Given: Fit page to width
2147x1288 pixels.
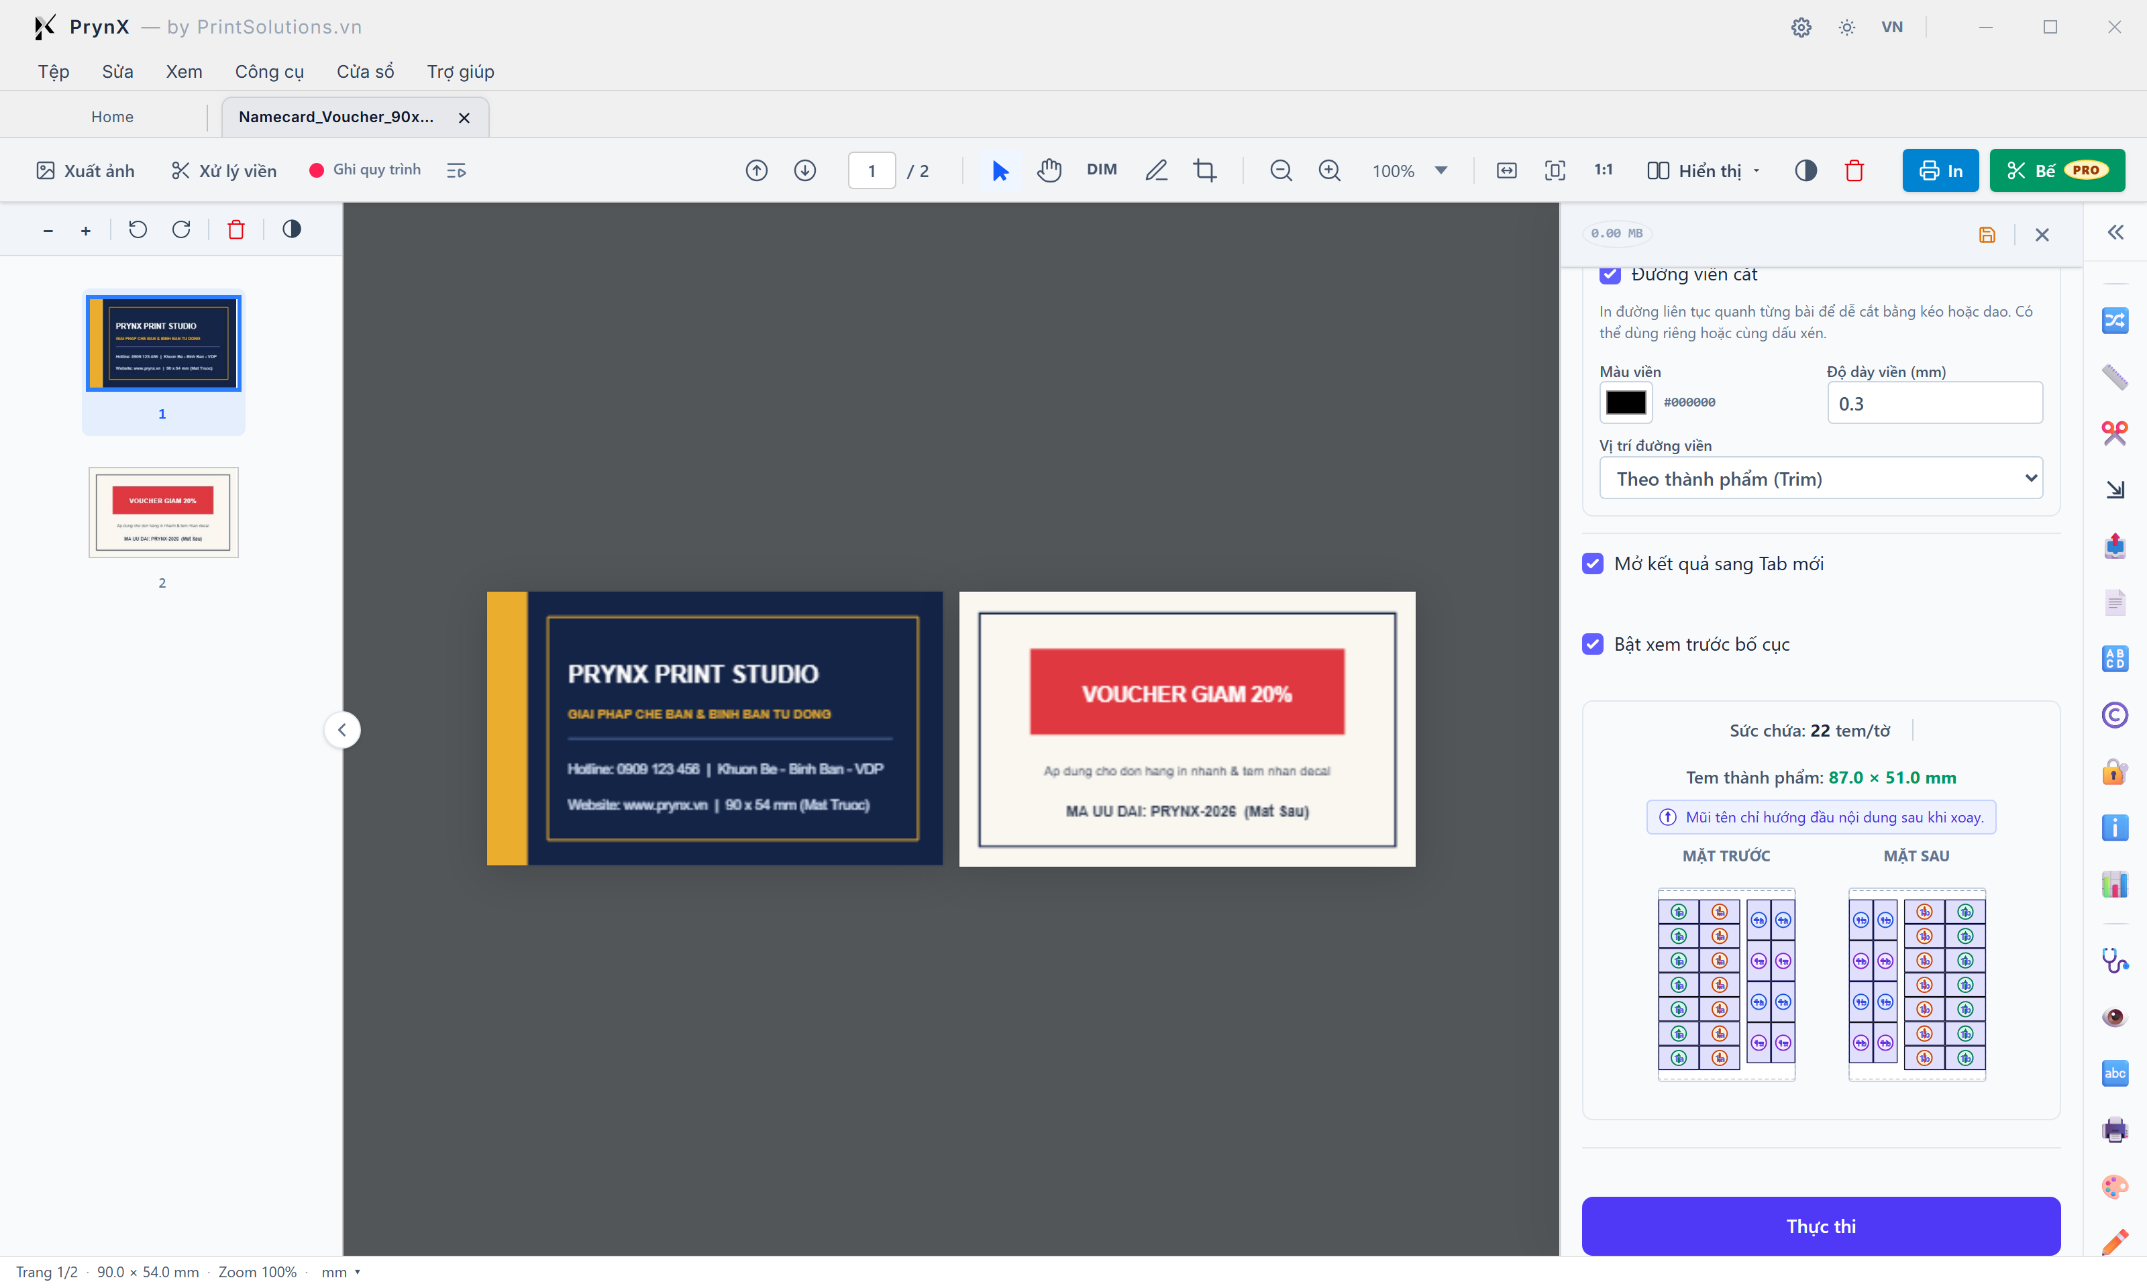Looking at the screenshot, I should tap(1506, 171).
